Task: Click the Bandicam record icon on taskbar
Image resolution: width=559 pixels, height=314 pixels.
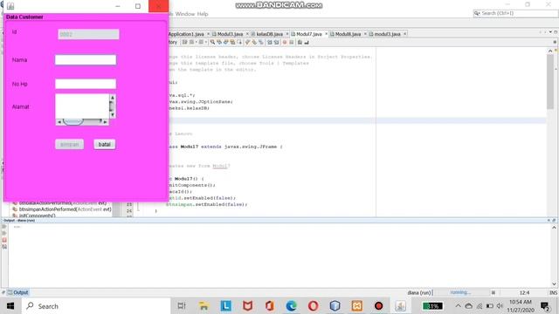Action: click(378, 306)
